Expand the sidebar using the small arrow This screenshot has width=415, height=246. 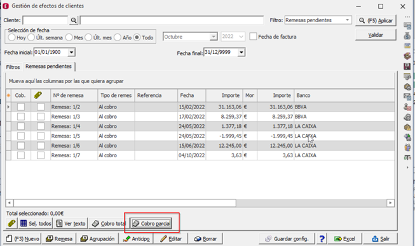pos(407,167)
